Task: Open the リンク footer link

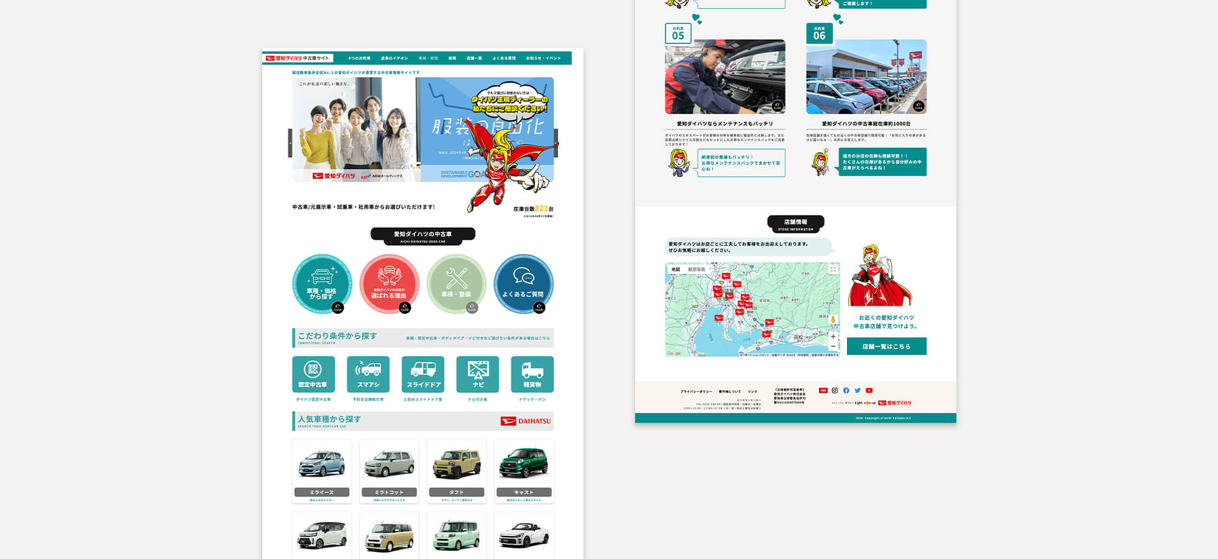Action: click(753, 392)
